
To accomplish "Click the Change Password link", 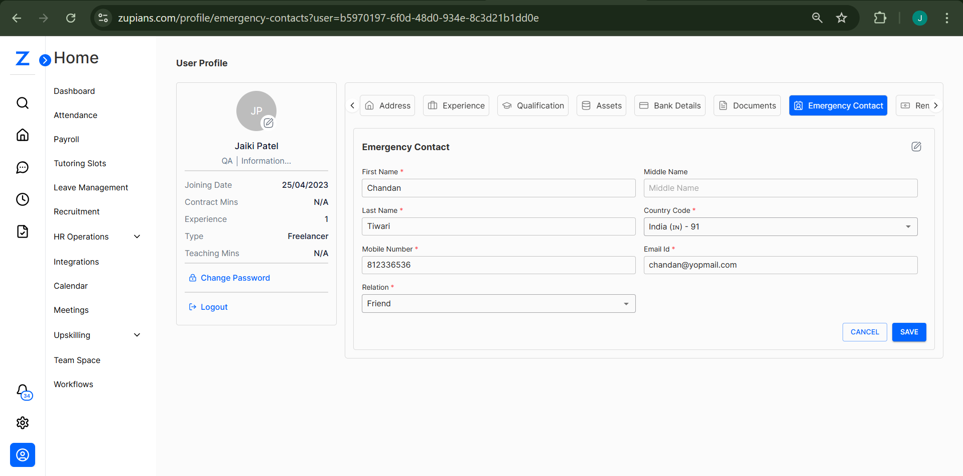I will coord(235,278).
